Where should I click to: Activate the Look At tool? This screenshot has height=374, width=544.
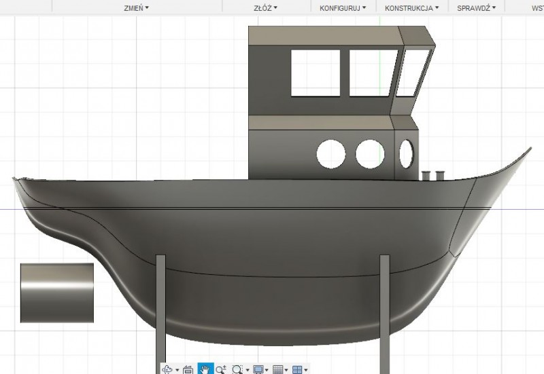188,369
